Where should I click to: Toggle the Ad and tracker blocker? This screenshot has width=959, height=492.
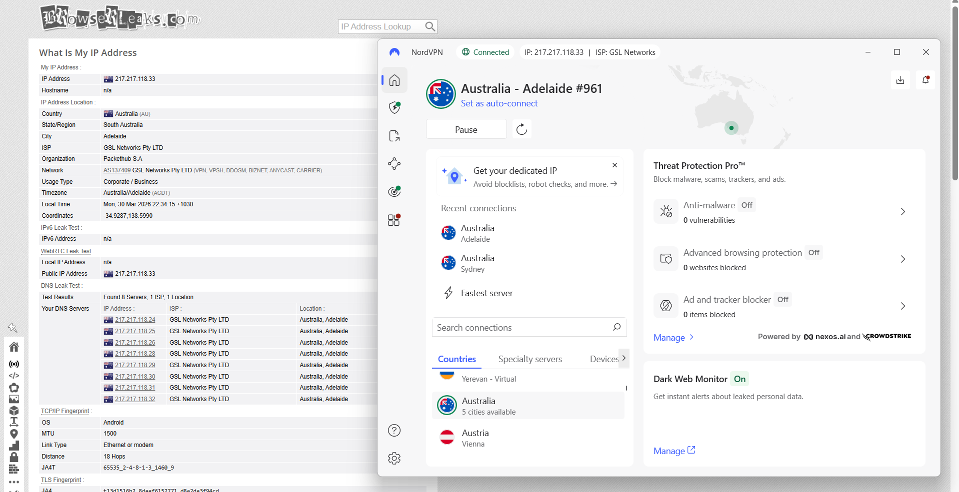click(782, 299)
